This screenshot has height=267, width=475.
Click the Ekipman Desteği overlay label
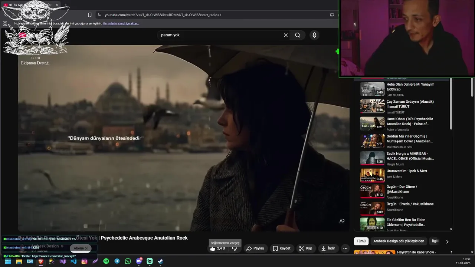click(x=35, y=63)
